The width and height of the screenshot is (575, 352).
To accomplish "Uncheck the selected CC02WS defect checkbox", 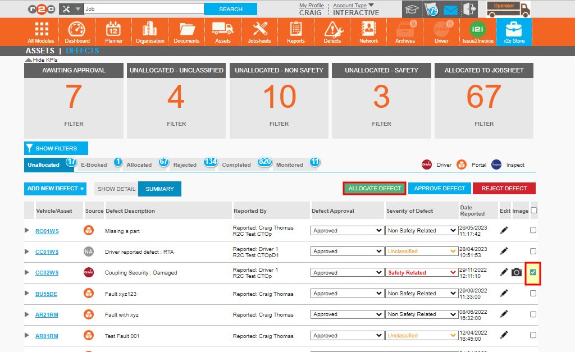I will coord(532,272).
